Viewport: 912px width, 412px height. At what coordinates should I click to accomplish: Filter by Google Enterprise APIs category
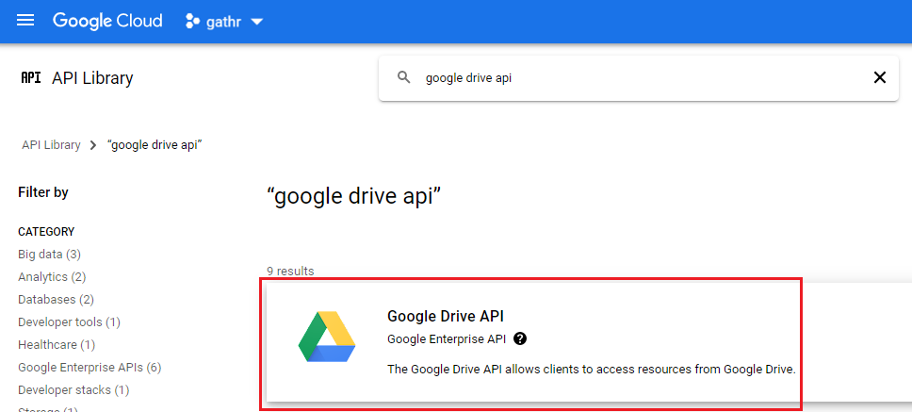(x=90, y=368)
